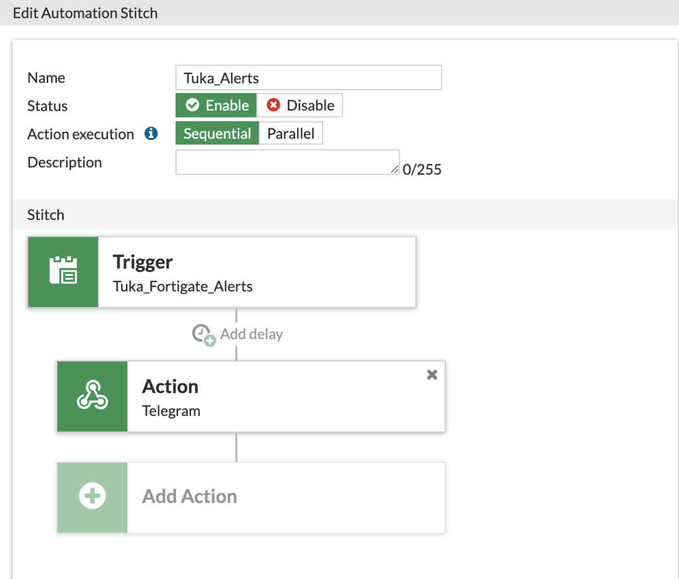
Task: Click the red Disable cross icon
Action: (x=273, y=105)
